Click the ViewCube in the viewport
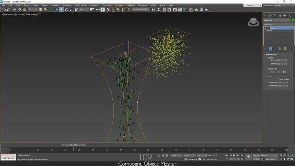The width and height of the screenshot is (295, 166). tap(253, 22)
